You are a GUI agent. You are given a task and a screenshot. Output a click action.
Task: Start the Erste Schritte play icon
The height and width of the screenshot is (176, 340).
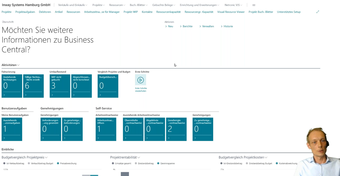[x=141, y=80]
